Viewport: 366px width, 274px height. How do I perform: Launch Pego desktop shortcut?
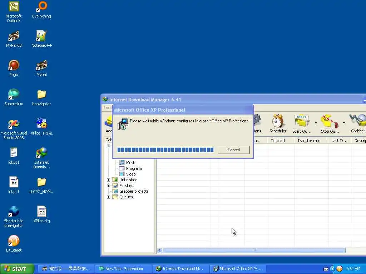[14, 68]
